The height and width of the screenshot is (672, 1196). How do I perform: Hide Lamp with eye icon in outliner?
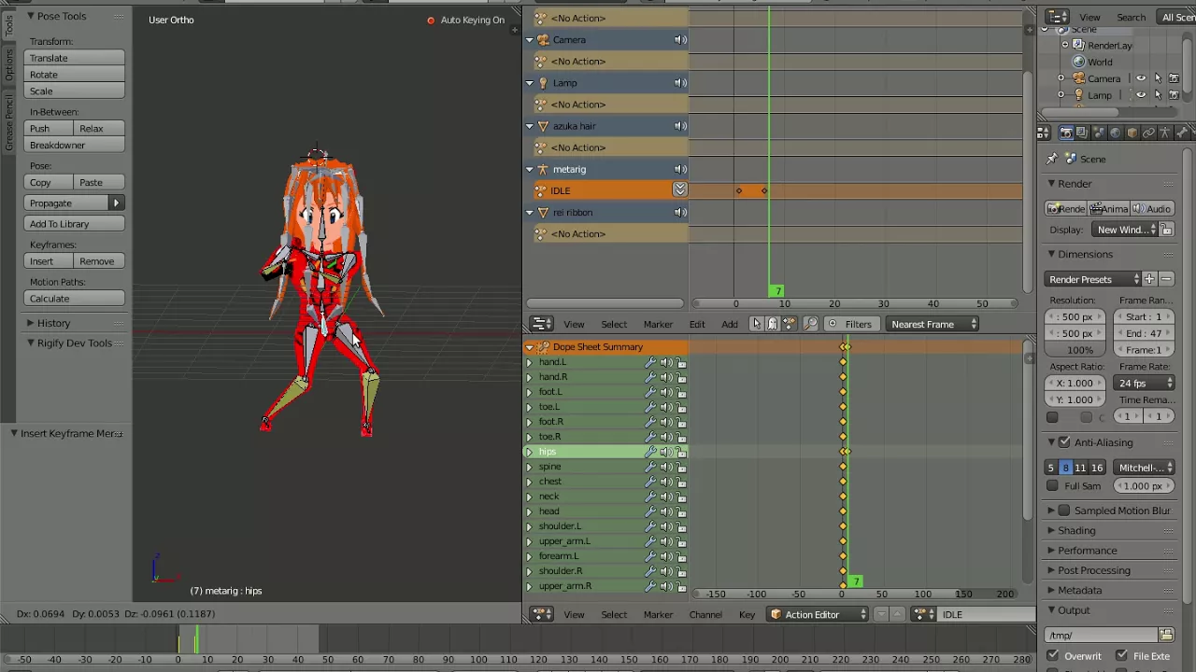[1141, 95]
